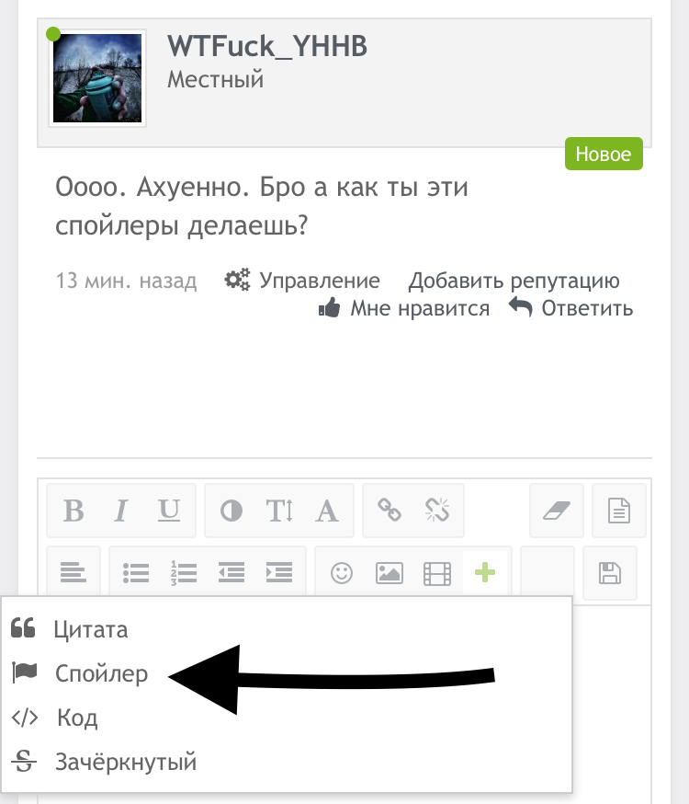Click the green plus insert button
Image resolution: width=689 pixels, height=804 pixels.
pos(485,573)
